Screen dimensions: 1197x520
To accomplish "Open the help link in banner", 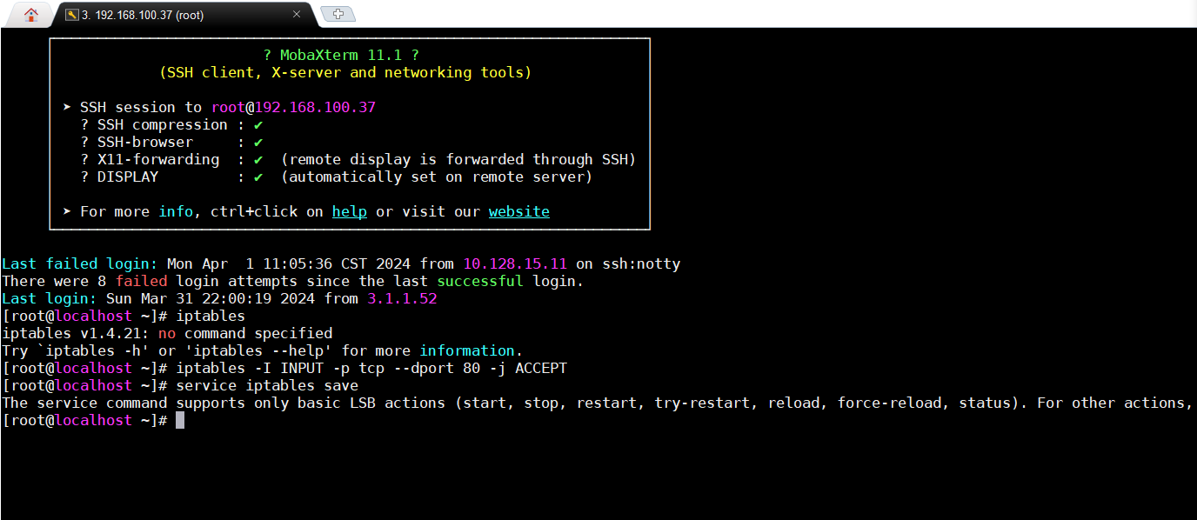I will (349, 212).
